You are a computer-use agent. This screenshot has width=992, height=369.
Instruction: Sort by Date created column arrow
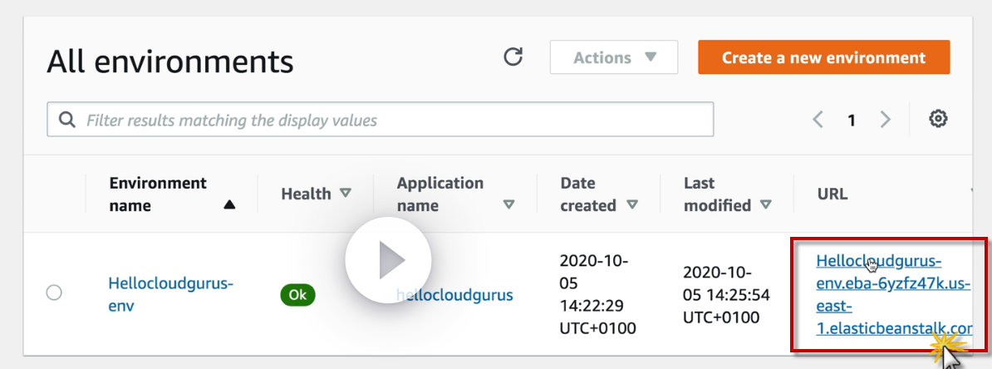coord(632,205)
